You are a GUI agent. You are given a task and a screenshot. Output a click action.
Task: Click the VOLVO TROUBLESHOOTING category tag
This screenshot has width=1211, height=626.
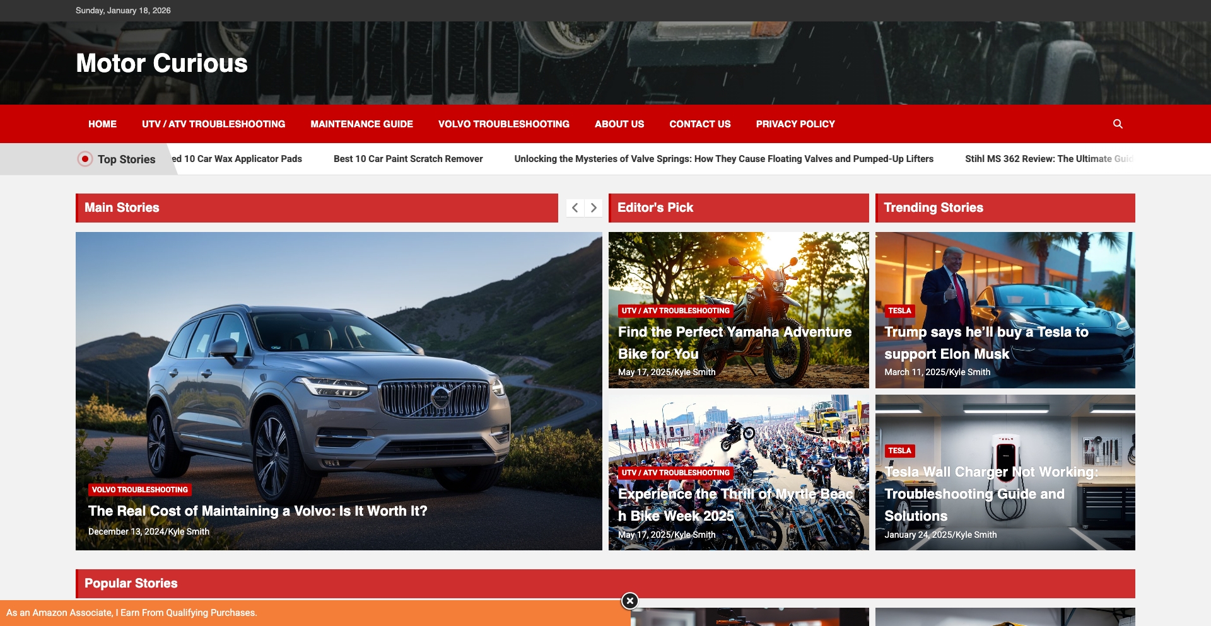[140, 489]
